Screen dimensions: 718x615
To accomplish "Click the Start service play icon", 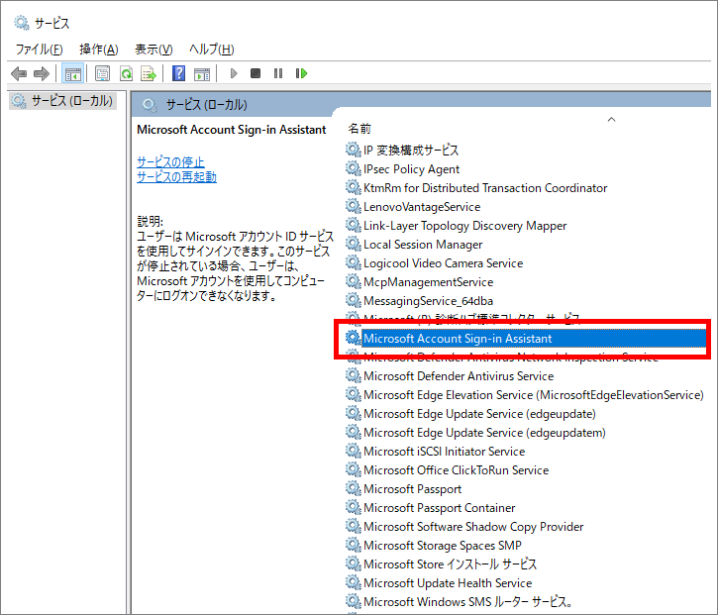I will pos(234,73).
